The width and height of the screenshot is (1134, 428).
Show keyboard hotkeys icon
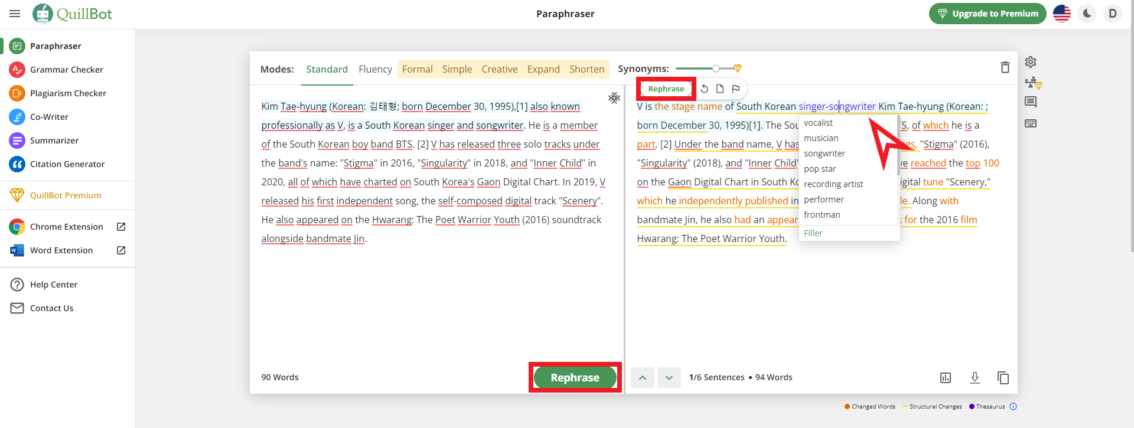1031,123
